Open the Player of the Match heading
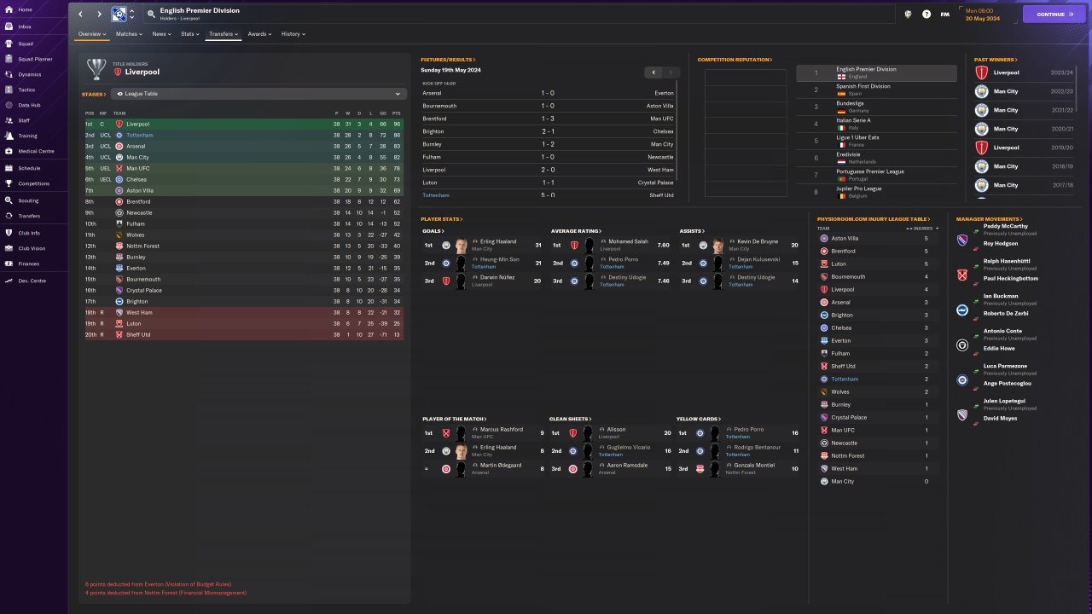 454,419
